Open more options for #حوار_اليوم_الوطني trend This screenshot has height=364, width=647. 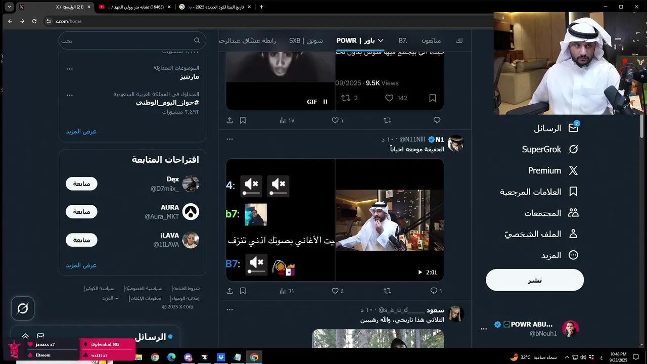[70, 95]
